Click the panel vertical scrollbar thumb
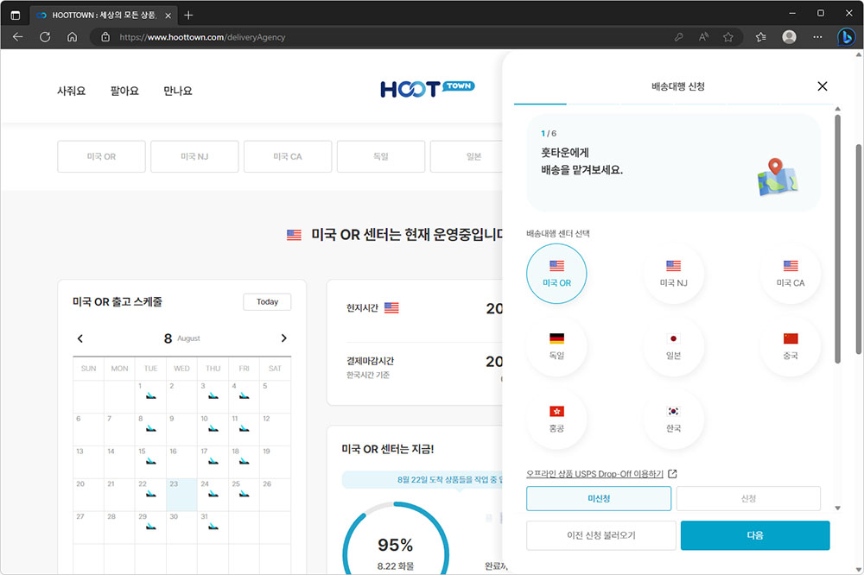The image size is (864, 575). coord(837,238)
